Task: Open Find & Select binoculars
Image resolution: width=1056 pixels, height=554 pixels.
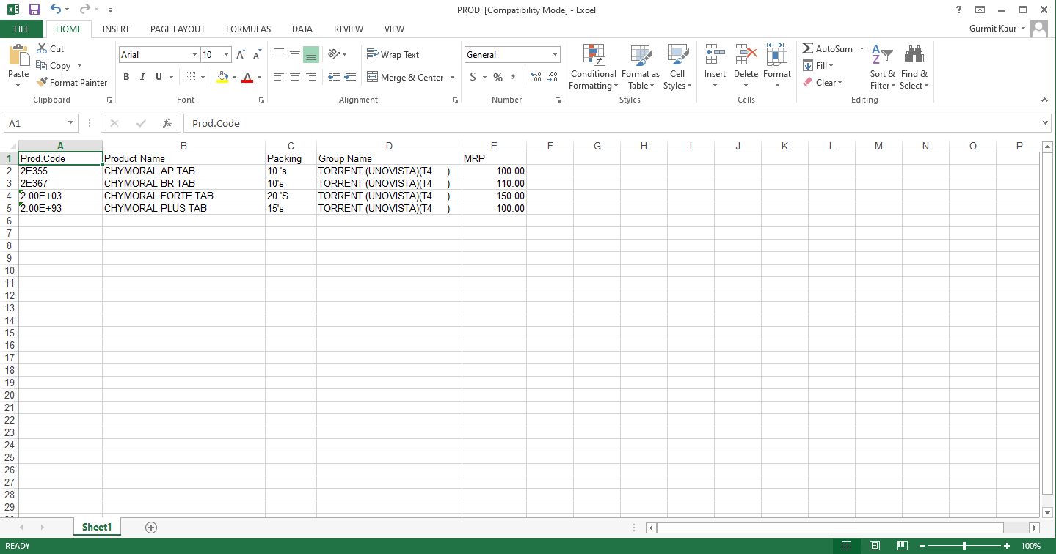Action: 914,66
